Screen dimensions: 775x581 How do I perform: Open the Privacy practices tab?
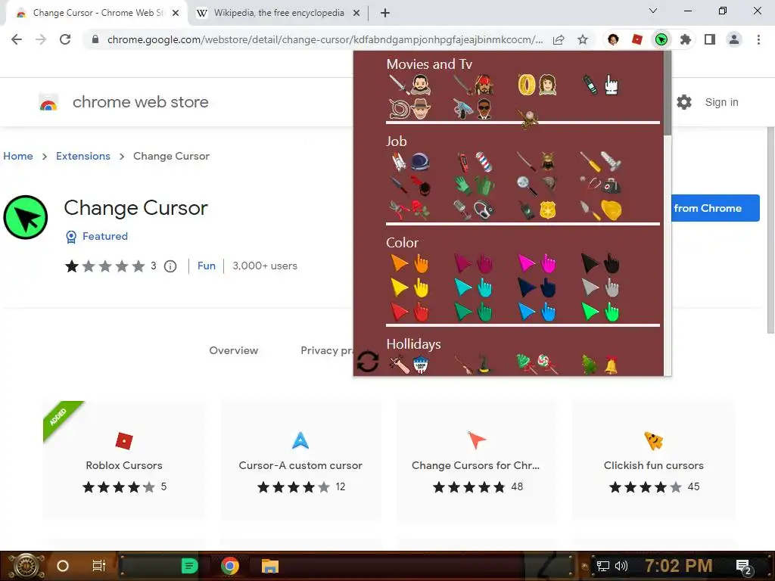tap(327, 350)
